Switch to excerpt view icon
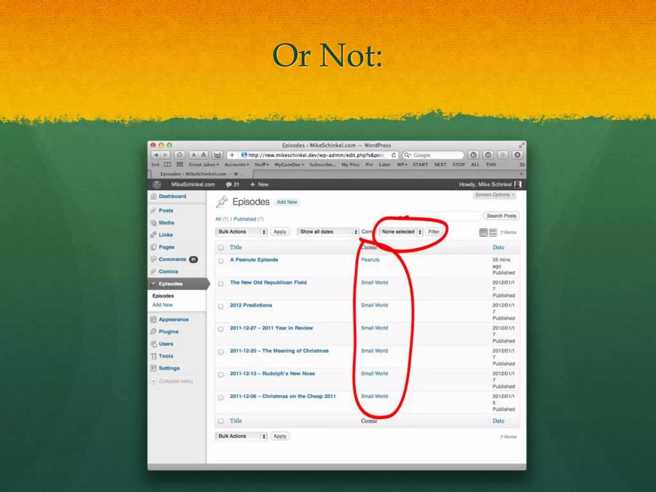Image resolution: width=656 pixels, height=492 pixels. (x=493, y=232)
